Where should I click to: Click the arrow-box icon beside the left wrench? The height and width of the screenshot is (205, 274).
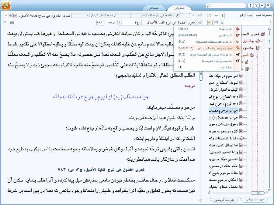[x=12, y=22]
